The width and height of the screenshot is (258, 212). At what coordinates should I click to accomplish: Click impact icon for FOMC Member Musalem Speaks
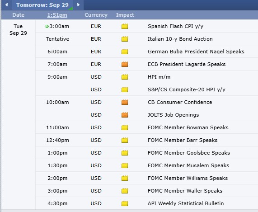pos(125,165)
